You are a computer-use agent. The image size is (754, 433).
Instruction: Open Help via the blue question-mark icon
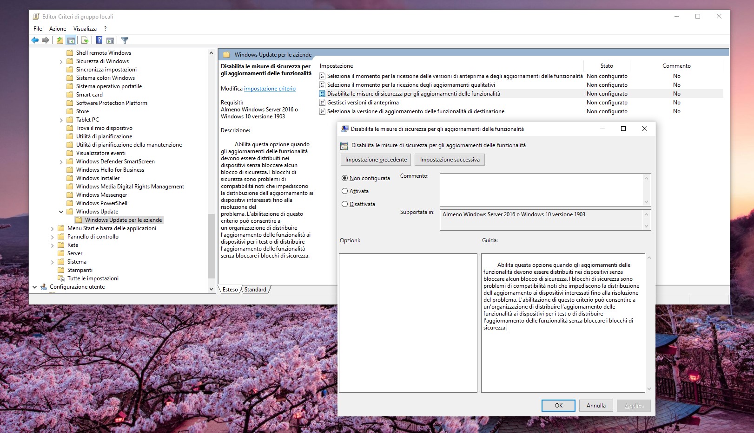point(99,40)
